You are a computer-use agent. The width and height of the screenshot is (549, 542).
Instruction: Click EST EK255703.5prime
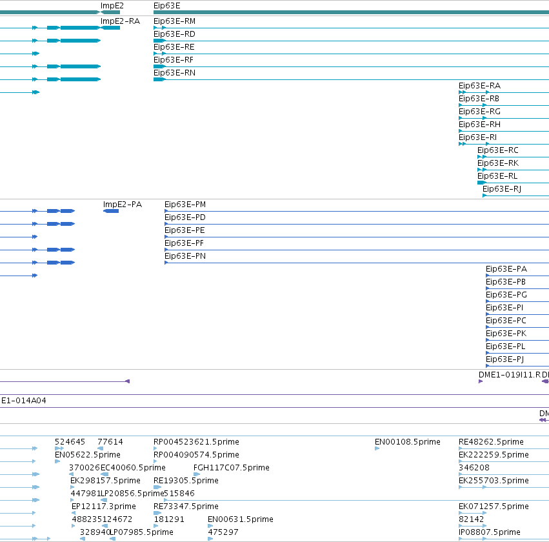click(494, 481)
